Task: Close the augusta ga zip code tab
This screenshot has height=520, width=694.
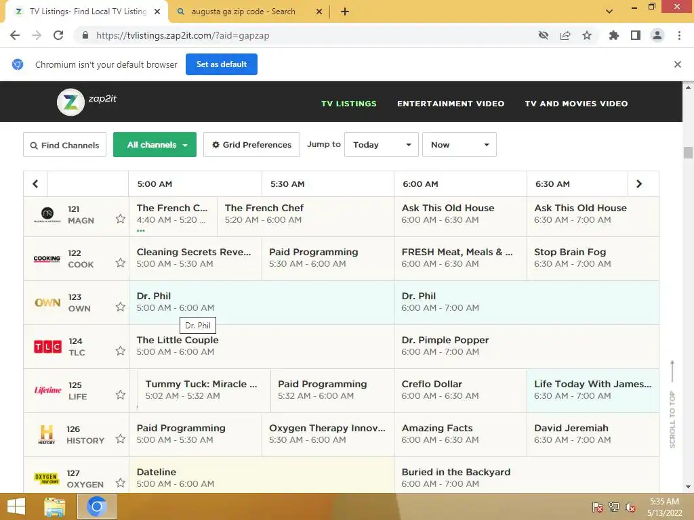Action: (x=319, y=12)
